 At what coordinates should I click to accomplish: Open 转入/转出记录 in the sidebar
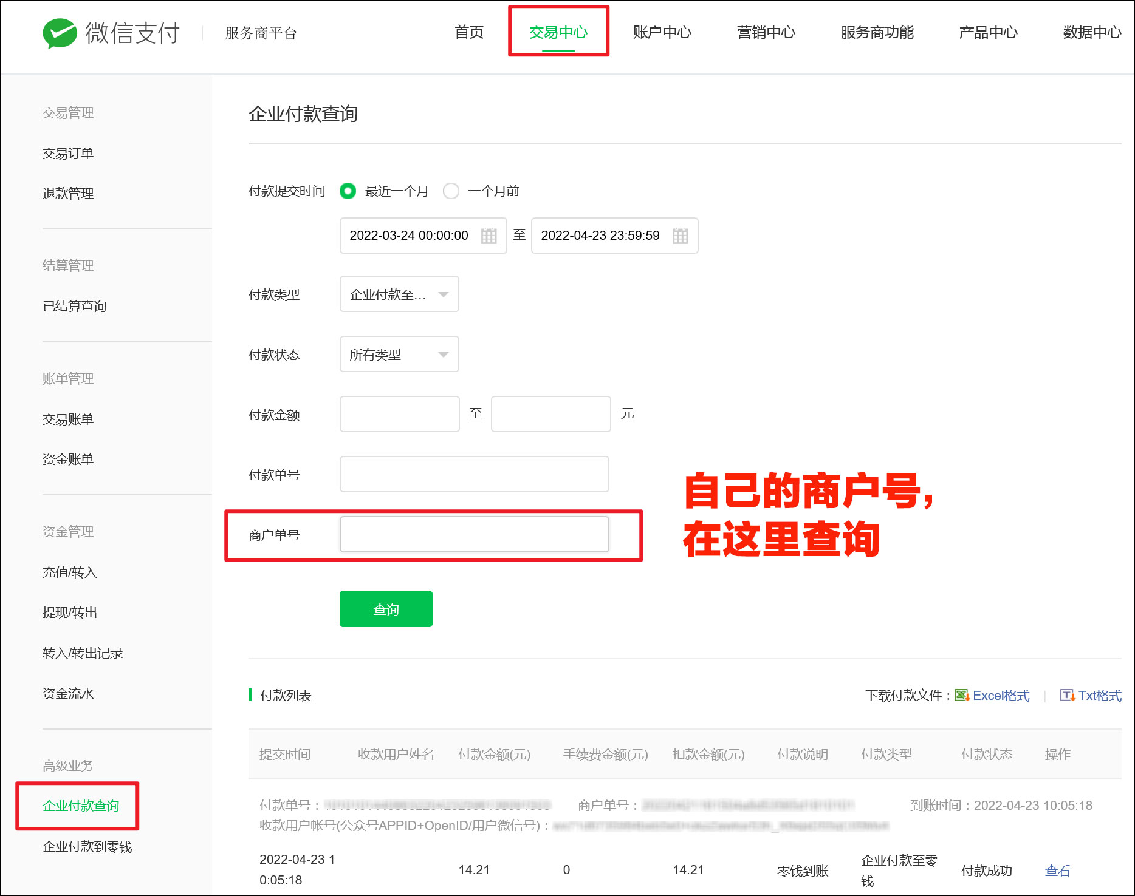pos(83,653)
